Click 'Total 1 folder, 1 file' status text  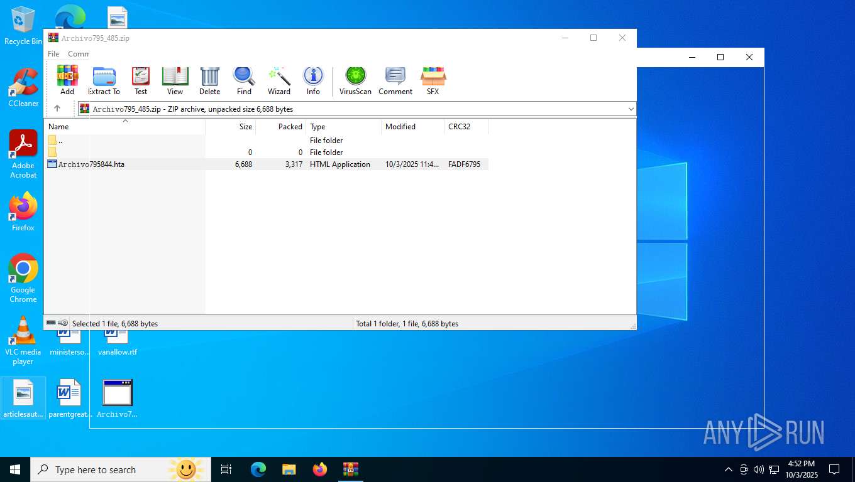[407, 324]
